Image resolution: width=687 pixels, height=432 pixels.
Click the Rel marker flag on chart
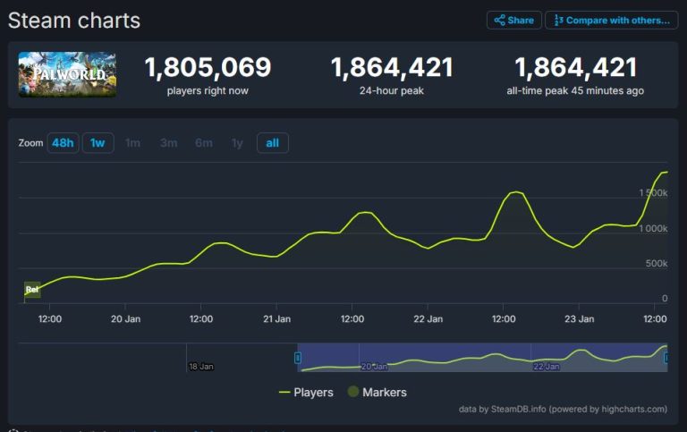(32, 290)
